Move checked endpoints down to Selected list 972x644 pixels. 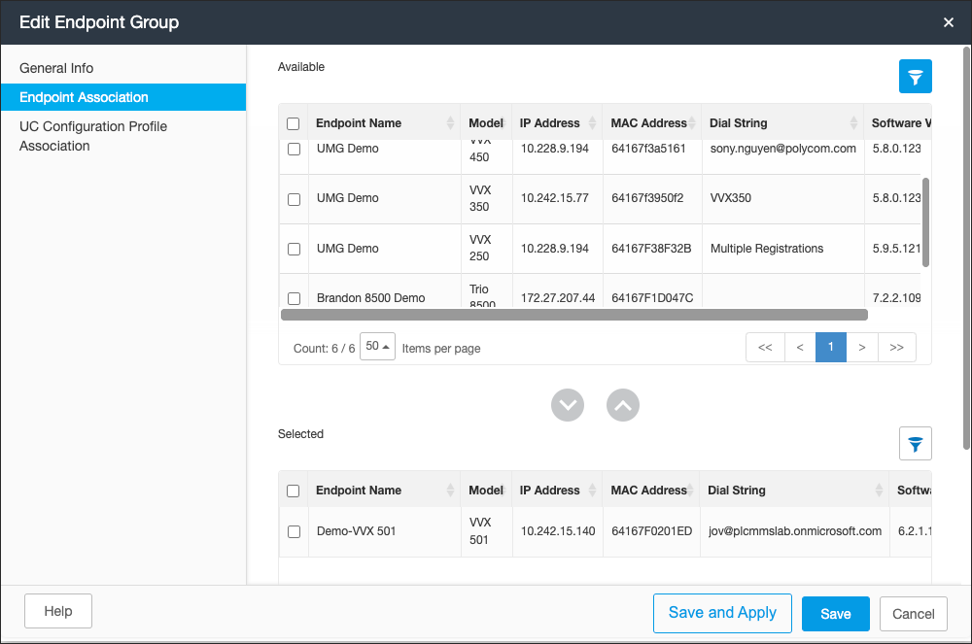click(568, 405)
